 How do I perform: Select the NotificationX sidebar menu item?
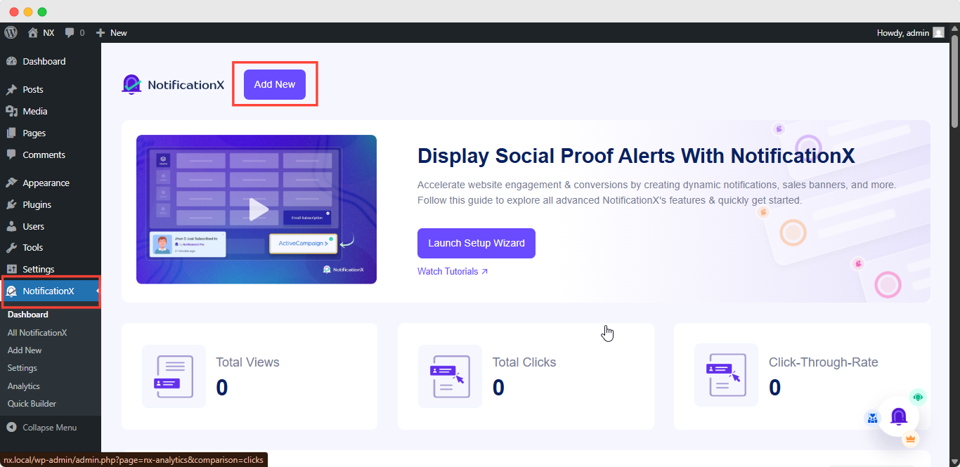click(51, 291)
